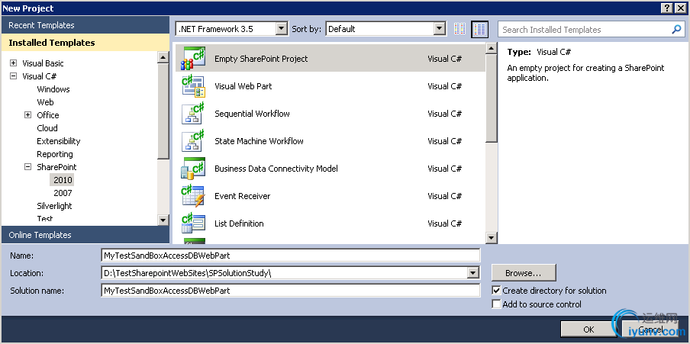Choose the Visual Web Part template icon
Viewport: 690px width, 344px height.
click(194, 86)
